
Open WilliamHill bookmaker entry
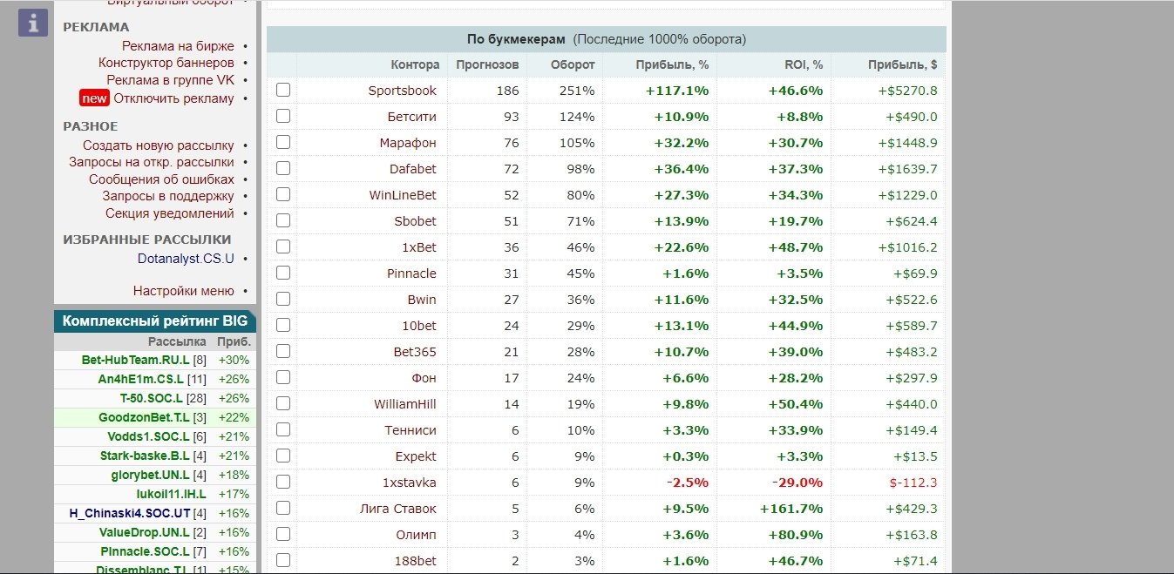[x=405, y=404]
